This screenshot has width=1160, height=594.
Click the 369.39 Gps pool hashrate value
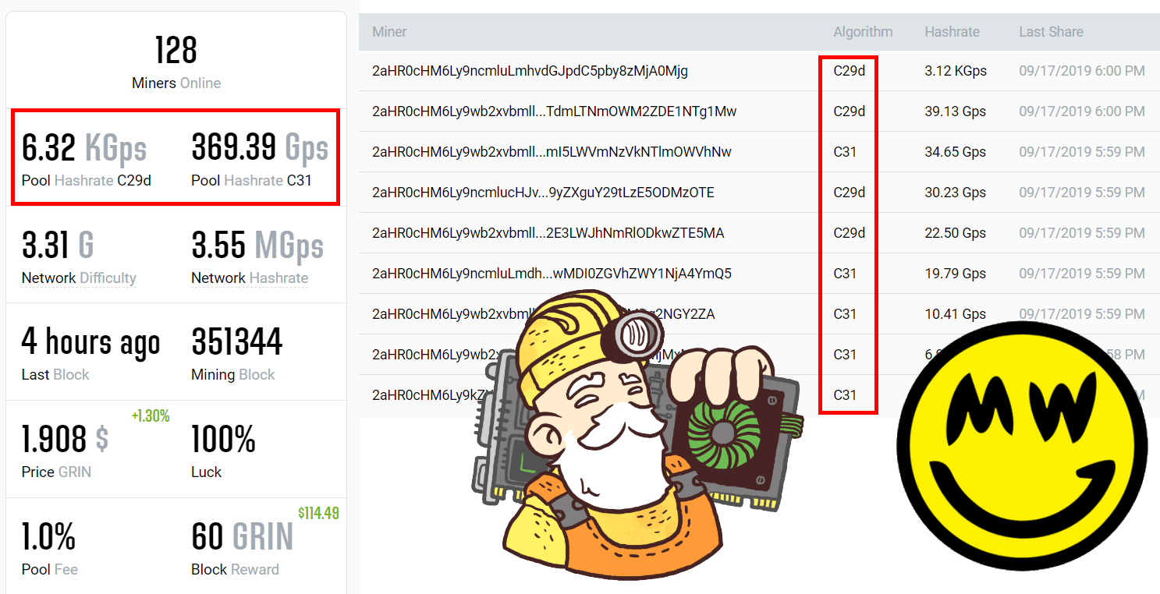tap(260, 147)
